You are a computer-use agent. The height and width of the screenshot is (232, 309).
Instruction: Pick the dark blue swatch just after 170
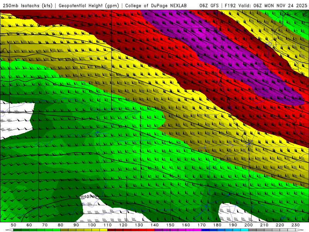(205, 230)
